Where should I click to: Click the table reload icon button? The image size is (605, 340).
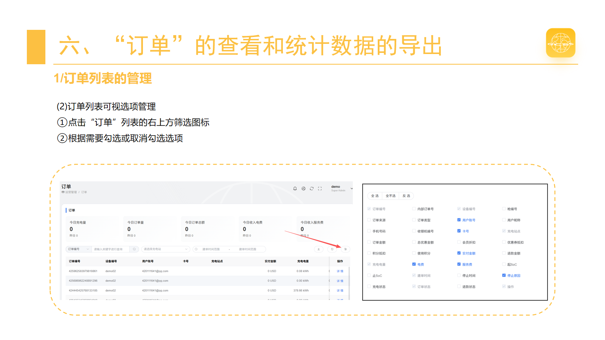tap(332, 249)
